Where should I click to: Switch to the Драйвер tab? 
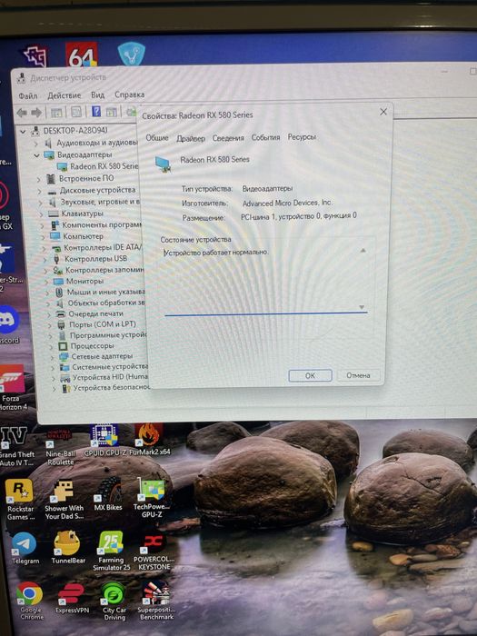coord(191,138)
